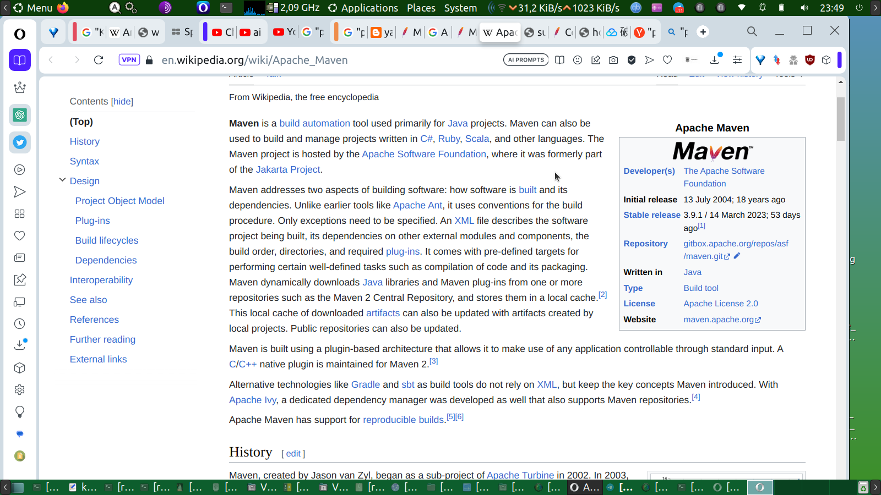
Task: Click the repository pencil edit icon
Action: [x=737, y=256]
